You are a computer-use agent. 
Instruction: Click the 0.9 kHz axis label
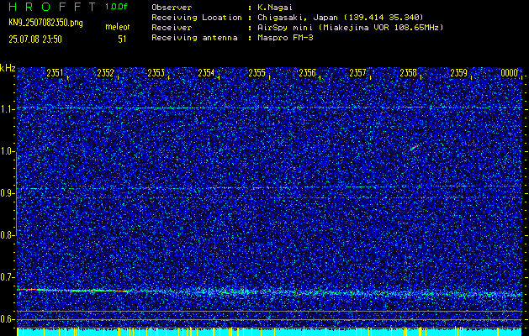pos(7,194)
